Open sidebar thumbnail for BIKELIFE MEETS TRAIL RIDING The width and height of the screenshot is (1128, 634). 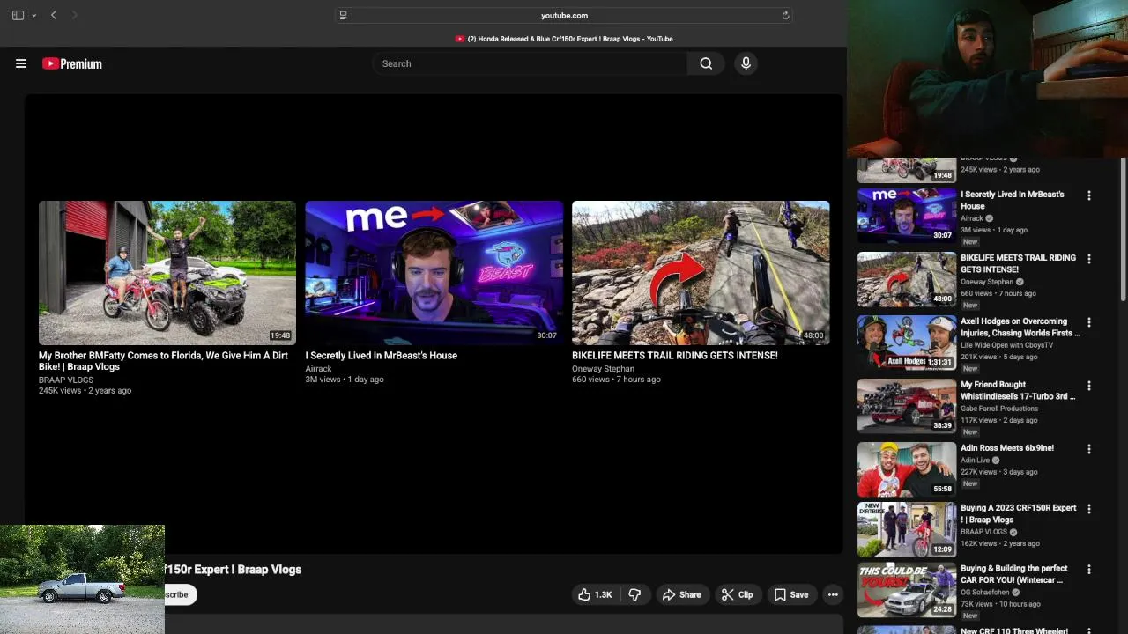[x=907, y=278]
